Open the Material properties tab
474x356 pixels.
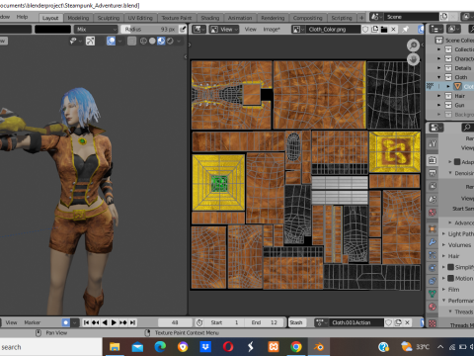coord(433,307)
